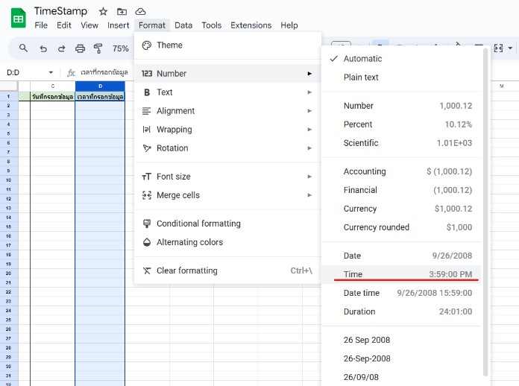Expand the Number submenu

coord(227,74)
